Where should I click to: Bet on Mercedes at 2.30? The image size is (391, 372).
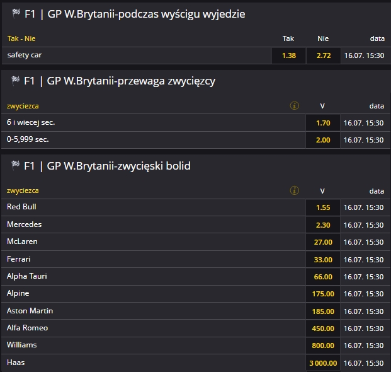[323, 224]
